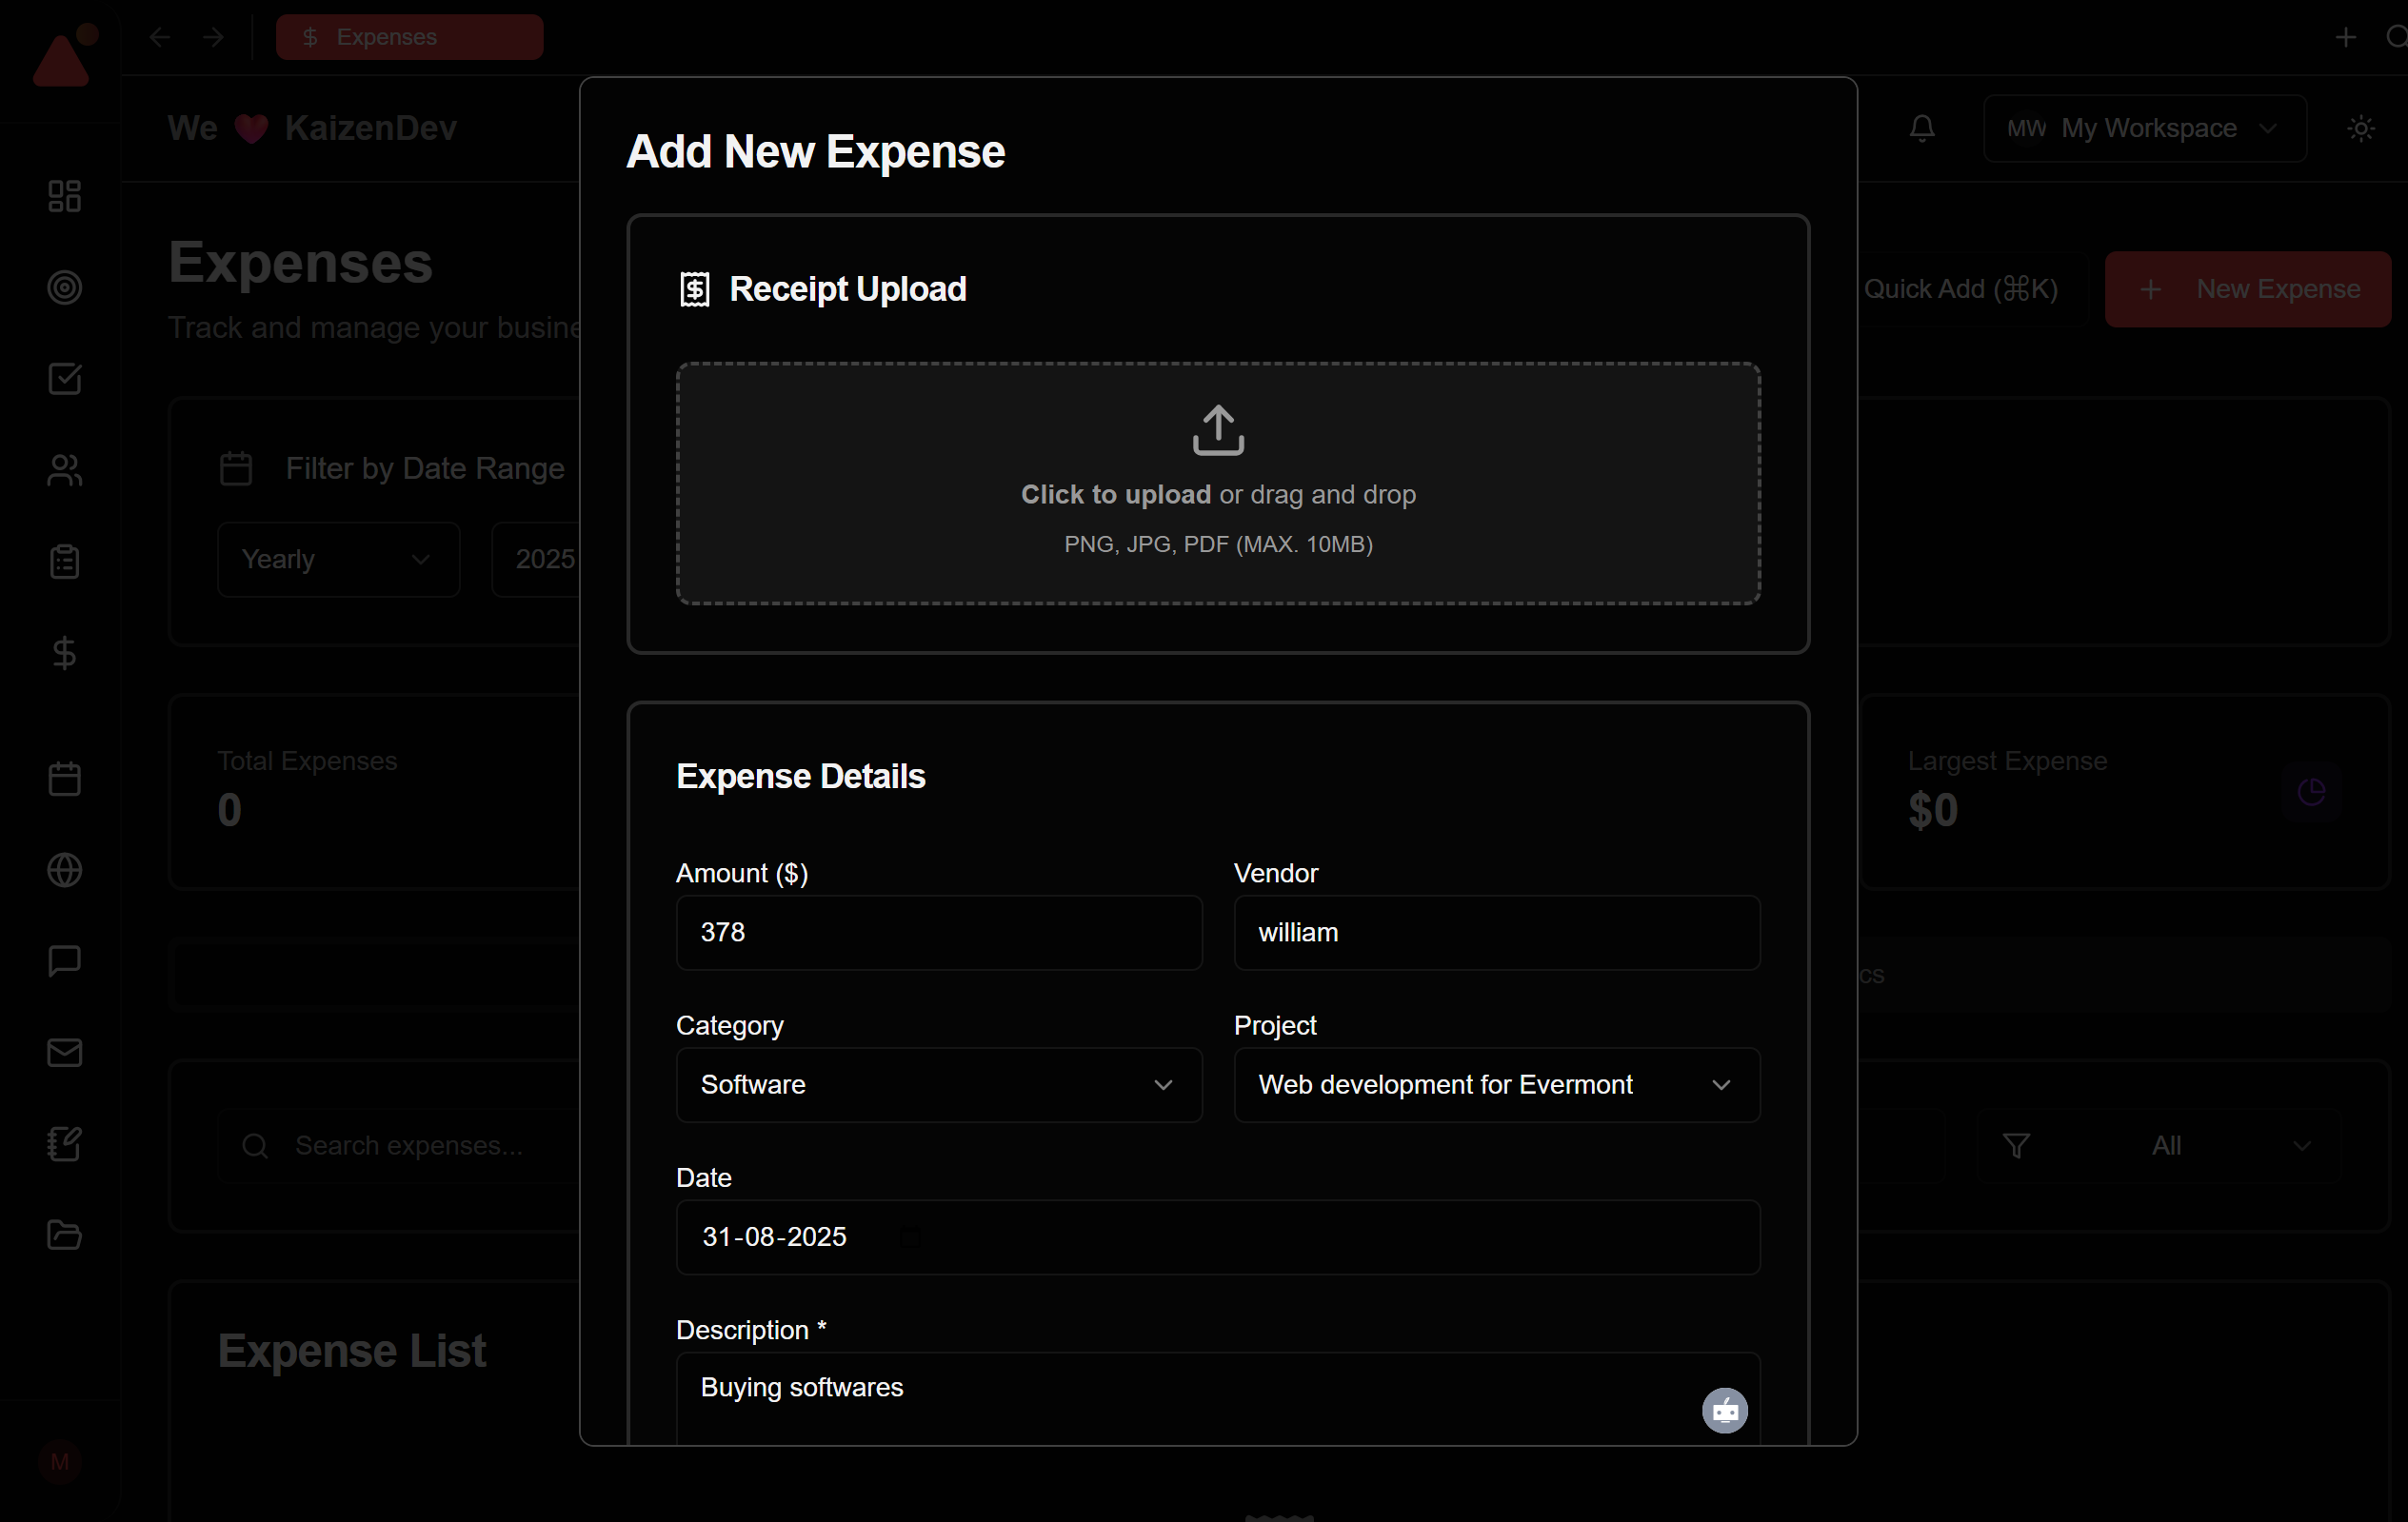Click the receipt icon beside Receipt Upload

[x=694, y=289]
